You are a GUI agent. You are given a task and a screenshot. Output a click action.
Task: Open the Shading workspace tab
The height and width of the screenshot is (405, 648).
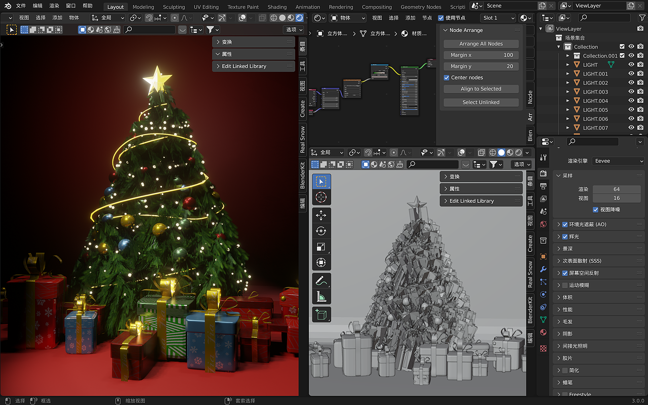click(277, 7)
